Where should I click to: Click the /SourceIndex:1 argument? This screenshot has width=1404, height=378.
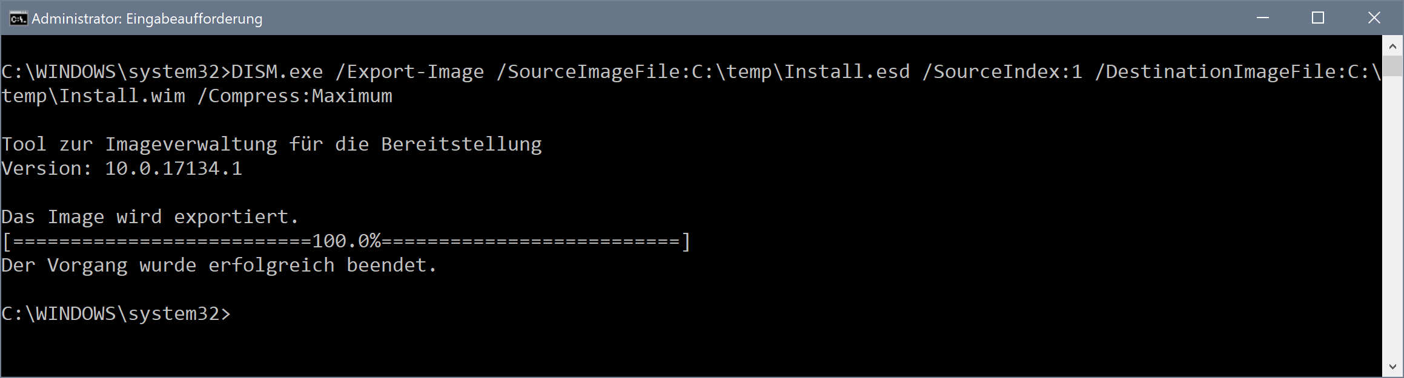point(1002,72)
